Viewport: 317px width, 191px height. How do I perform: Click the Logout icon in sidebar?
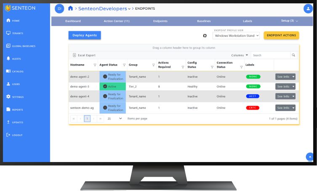point(8,135)
